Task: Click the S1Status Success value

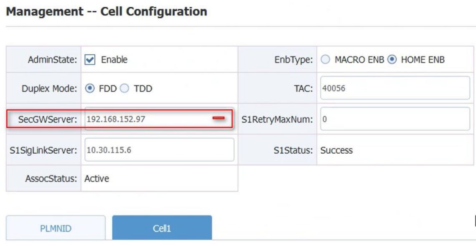Action: pyautogui.click(x=336, y=150)
